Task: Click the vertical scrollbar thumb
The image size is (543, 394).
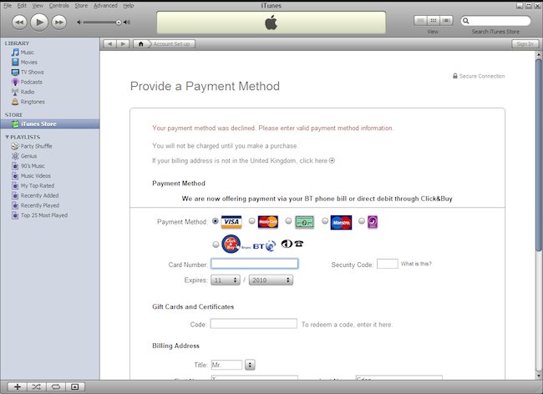Action: point(539,155)
